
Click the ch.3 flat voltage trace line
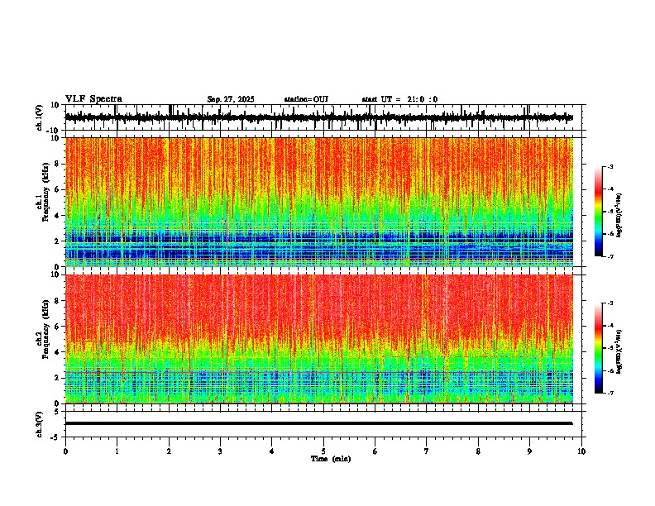[318, 423]
